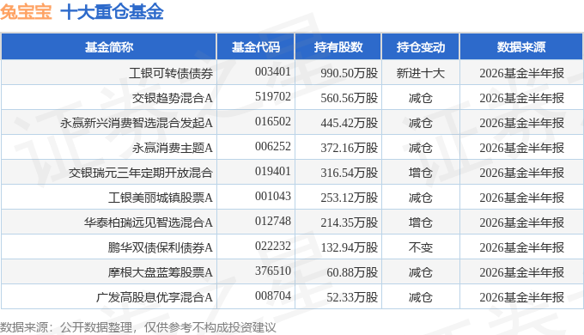Image resolution: width=584 pixels, height=335 pixels.
Task: Click the 不变 position change cell
Action: click(x=421, y=247)
